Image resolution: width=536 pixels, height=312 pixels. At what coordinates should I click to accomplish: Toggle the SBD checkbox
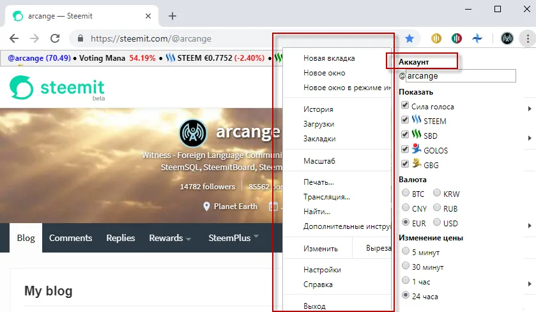point(405,134)
